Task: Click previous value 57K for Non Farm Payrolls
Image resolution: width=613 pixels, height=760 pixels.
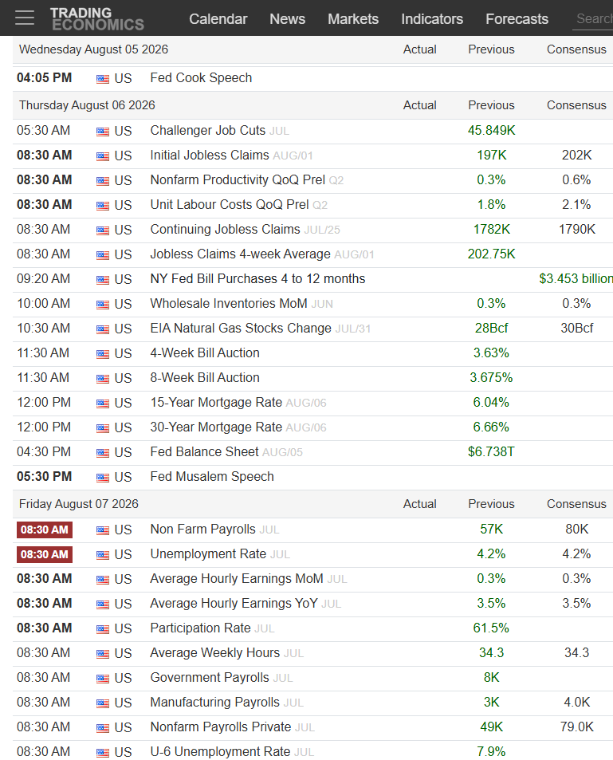Action: 491,530
